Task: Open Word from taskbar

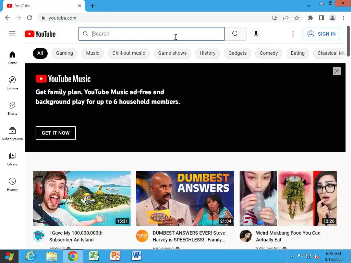Action: [136, 256]
